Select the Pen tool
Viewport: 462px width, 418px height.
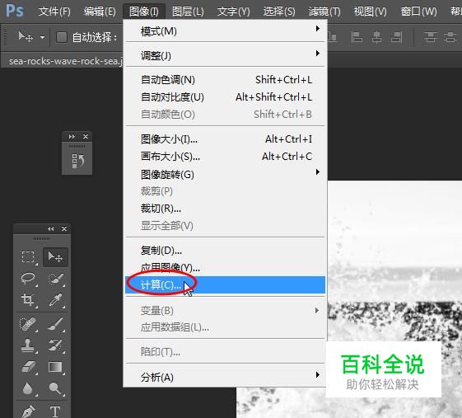[x=28, y=411]
